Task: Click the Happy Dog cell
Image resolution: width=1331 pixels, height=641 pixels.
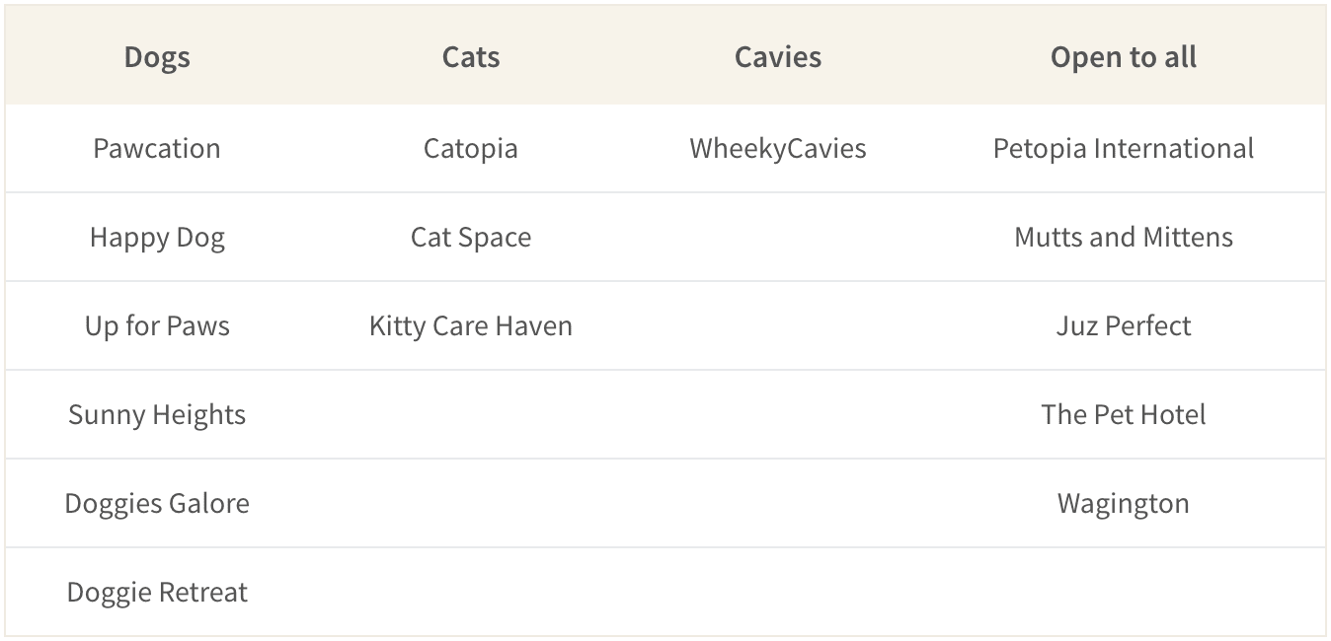Action: click(x=157, y=237)
